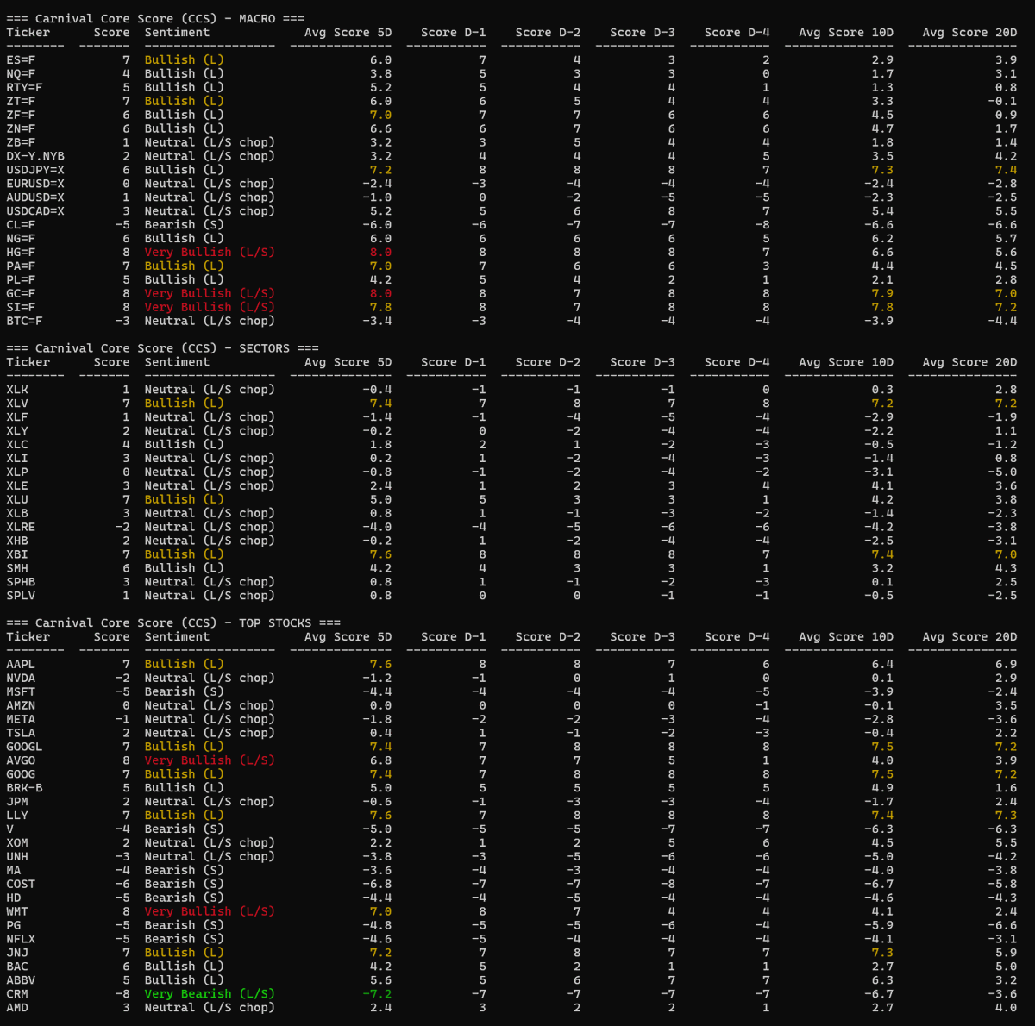1035x1026 pixels.
Task: Click the AMD ticker
Action: pyautogui.click(x=17, y=1008)
